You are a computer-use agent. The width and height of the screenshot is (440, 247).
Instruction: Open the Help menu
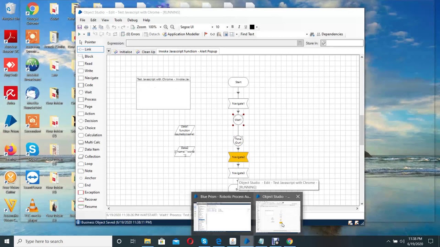coord(146,20)
